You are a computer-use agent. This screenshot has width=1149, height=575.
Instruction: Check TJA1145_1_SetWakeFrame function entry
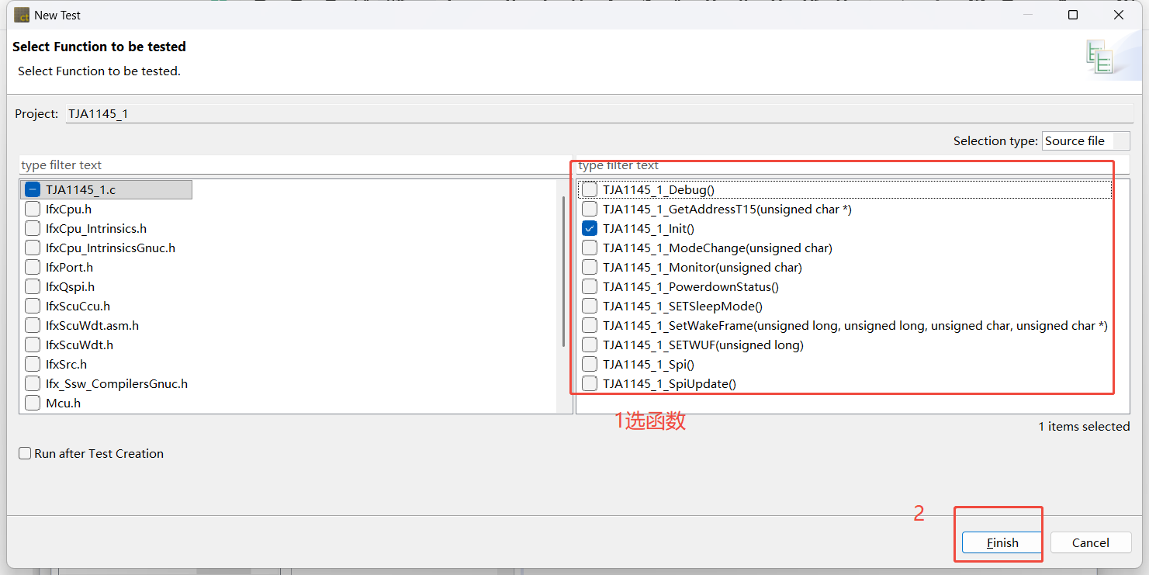(x=590, y=325)
